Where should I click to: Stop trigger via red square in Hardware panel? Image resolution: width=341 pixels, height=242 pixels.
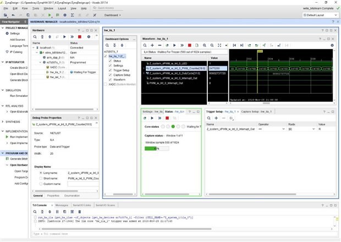click(80, 36)
